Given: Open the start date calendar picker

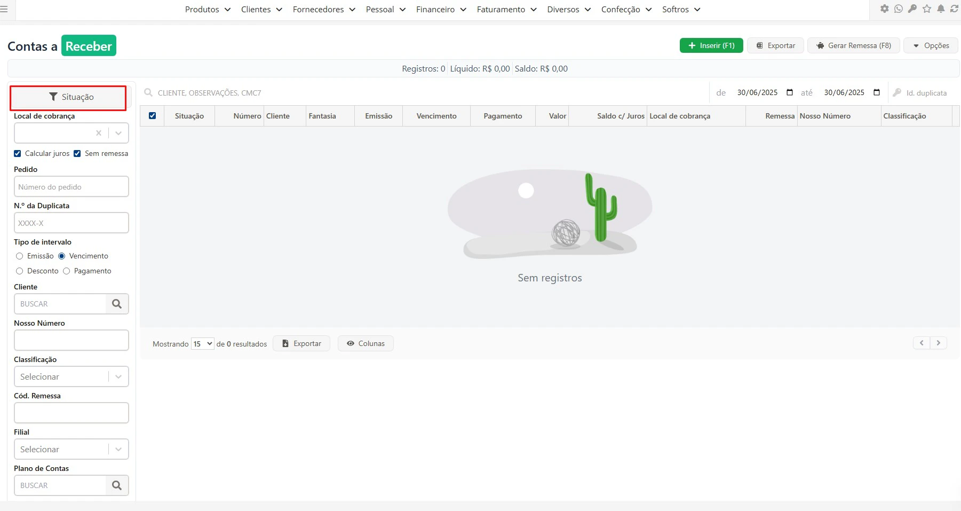Looking at the screenshot, I should pos(790,92).
